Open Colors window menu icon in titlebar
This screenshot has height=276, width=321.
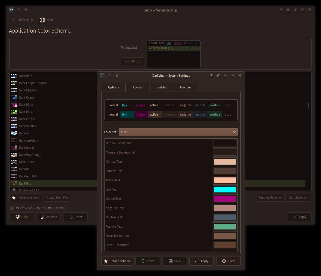11,10
